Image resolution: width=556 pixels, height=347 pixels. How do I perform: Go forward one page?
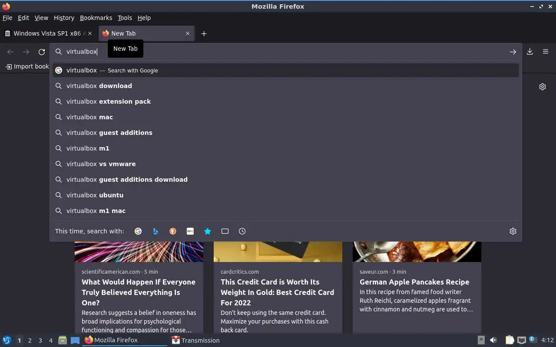[x=26, y=52]
